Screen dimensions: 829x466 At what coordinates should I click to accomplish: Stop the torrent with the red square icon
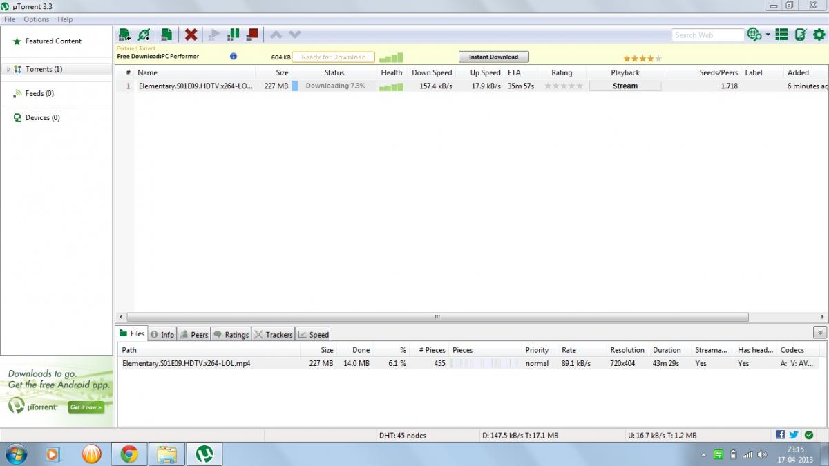253,34
